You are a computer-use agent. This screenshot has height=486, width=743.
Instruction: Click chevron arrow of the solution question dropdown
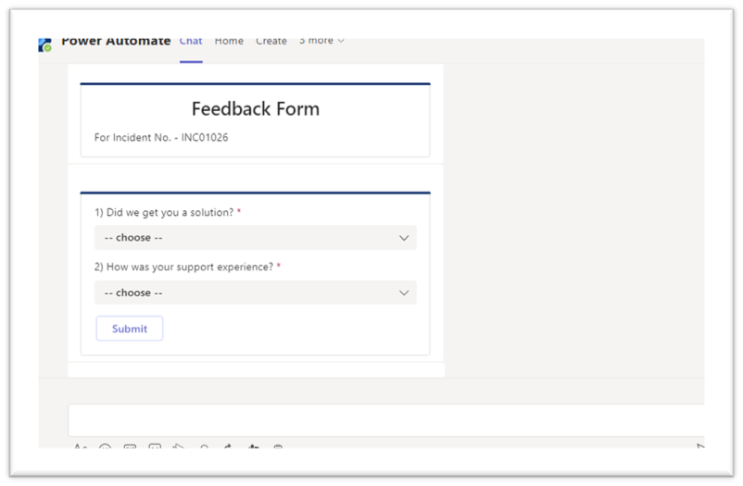coord(404,238)
